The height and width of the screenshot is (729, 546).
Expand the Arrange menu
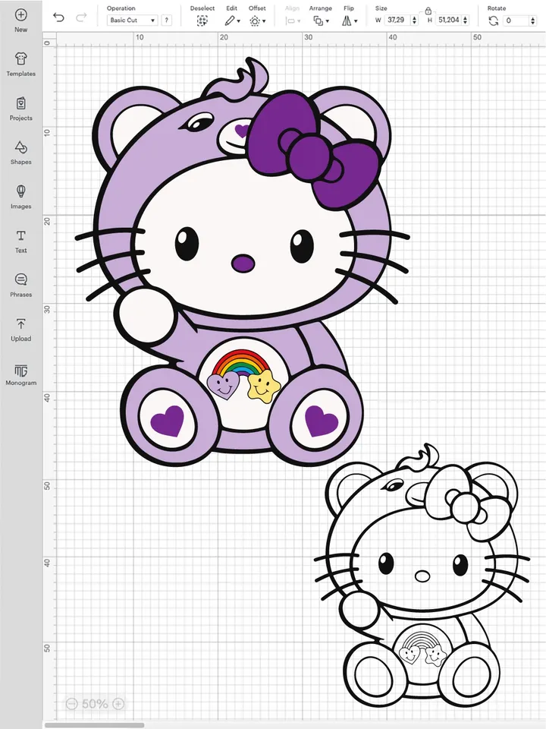[320, 21]
